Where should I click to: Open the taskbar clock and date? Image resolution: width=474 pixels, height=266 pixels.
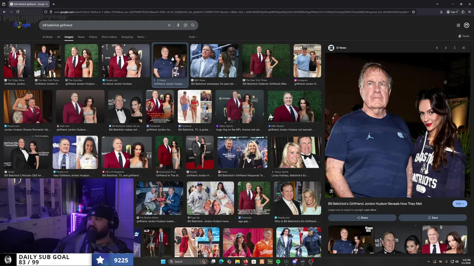466,262
